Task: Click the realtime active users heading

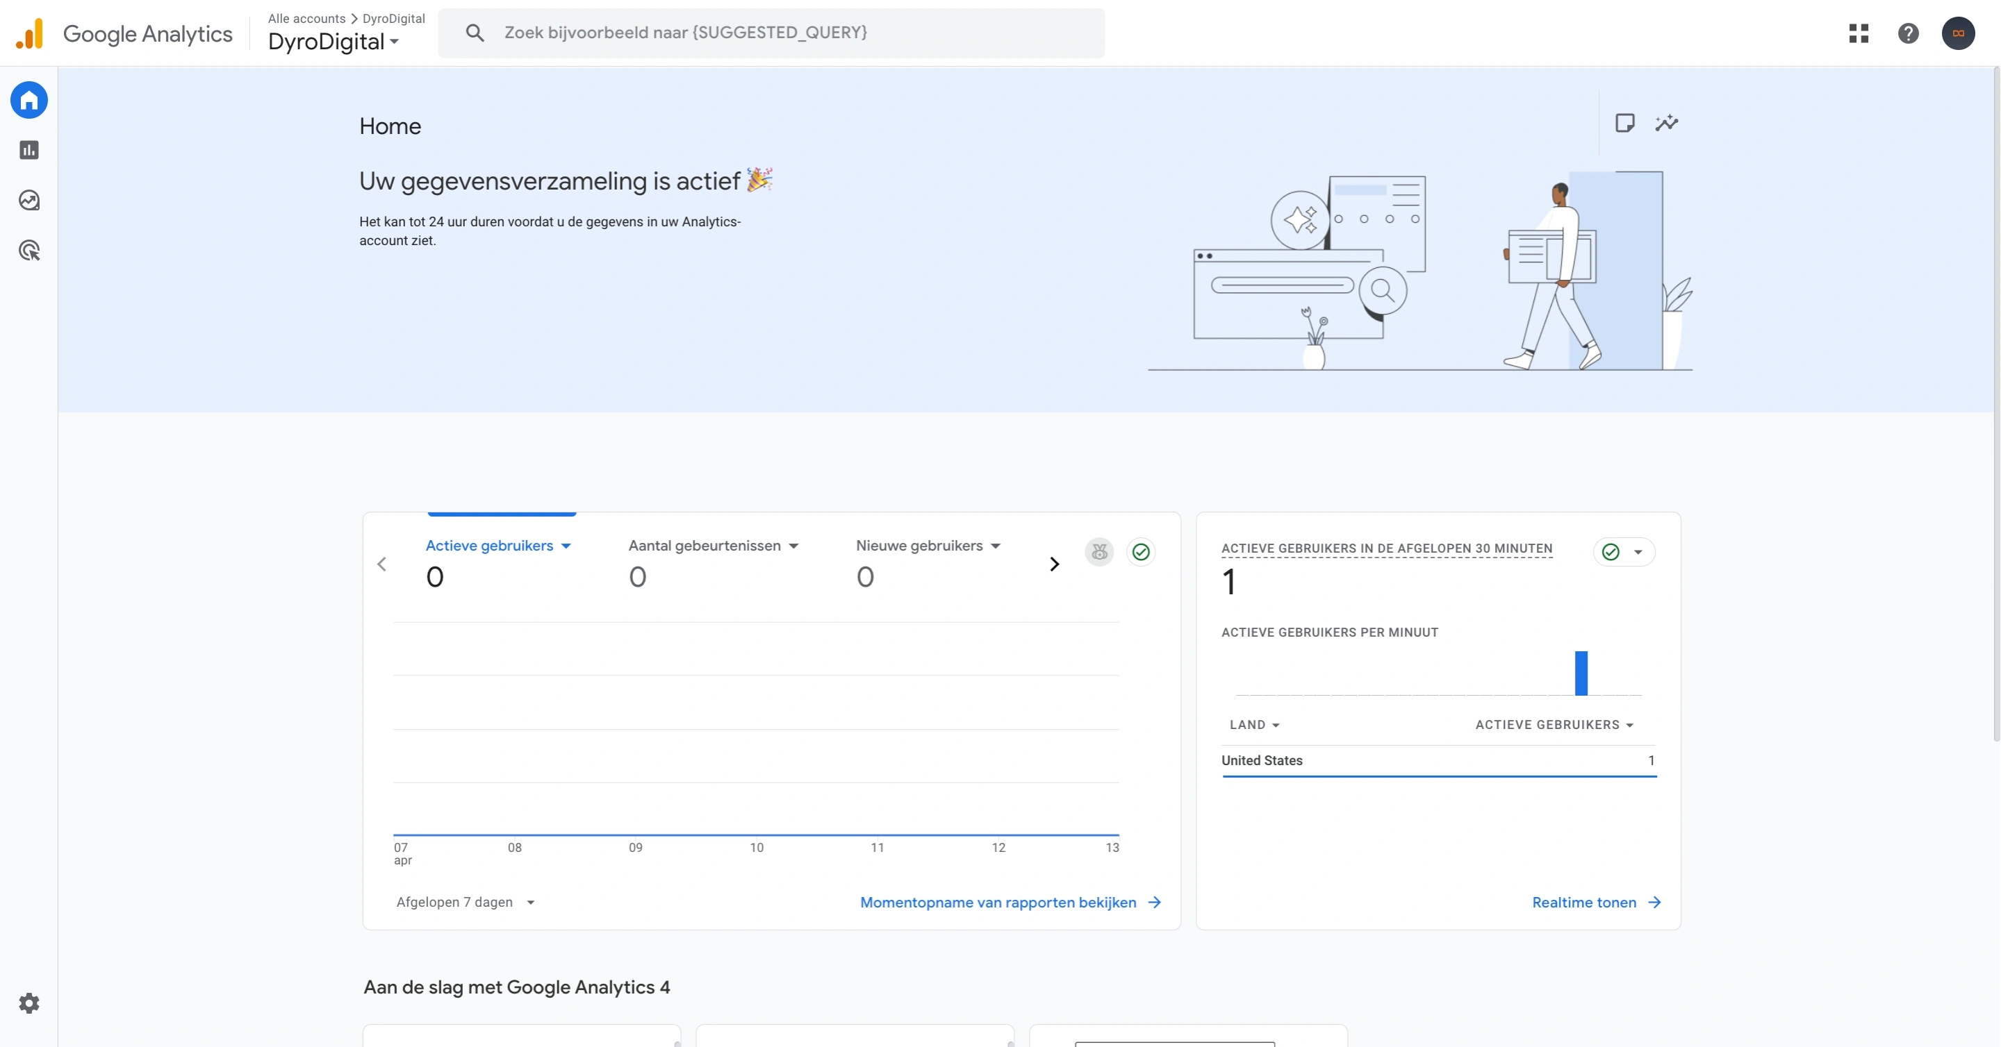Action: pyautogui.click(x=1387, y=548)
